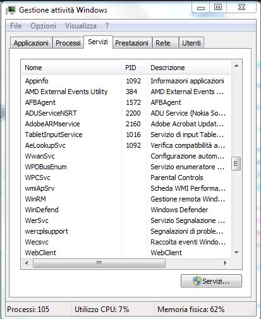The image size is (261, 319).
Task: Minimize the Gestione attività Windows window
Action: pyautogui.click(x=201, y=8)
